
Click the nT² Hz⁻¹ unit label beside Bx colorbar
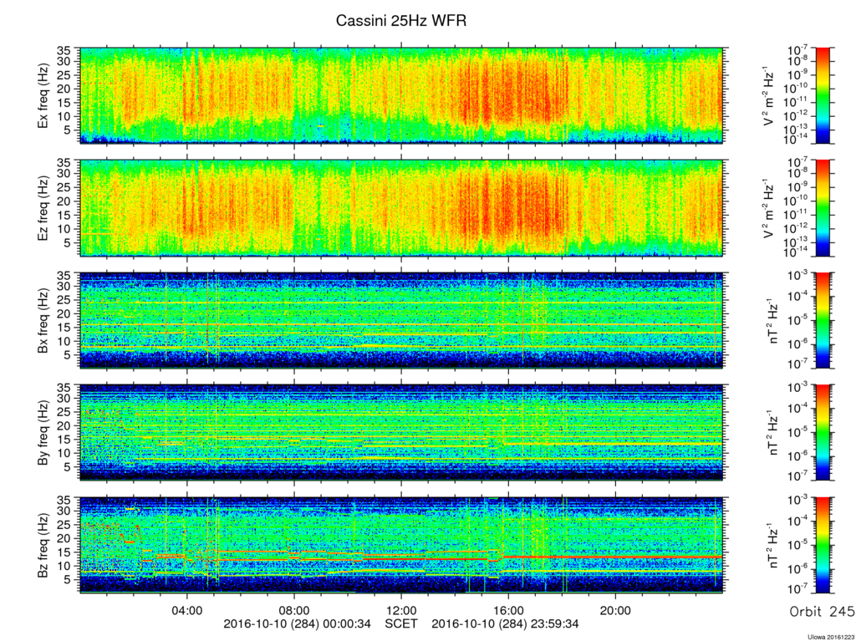point(772,321)
